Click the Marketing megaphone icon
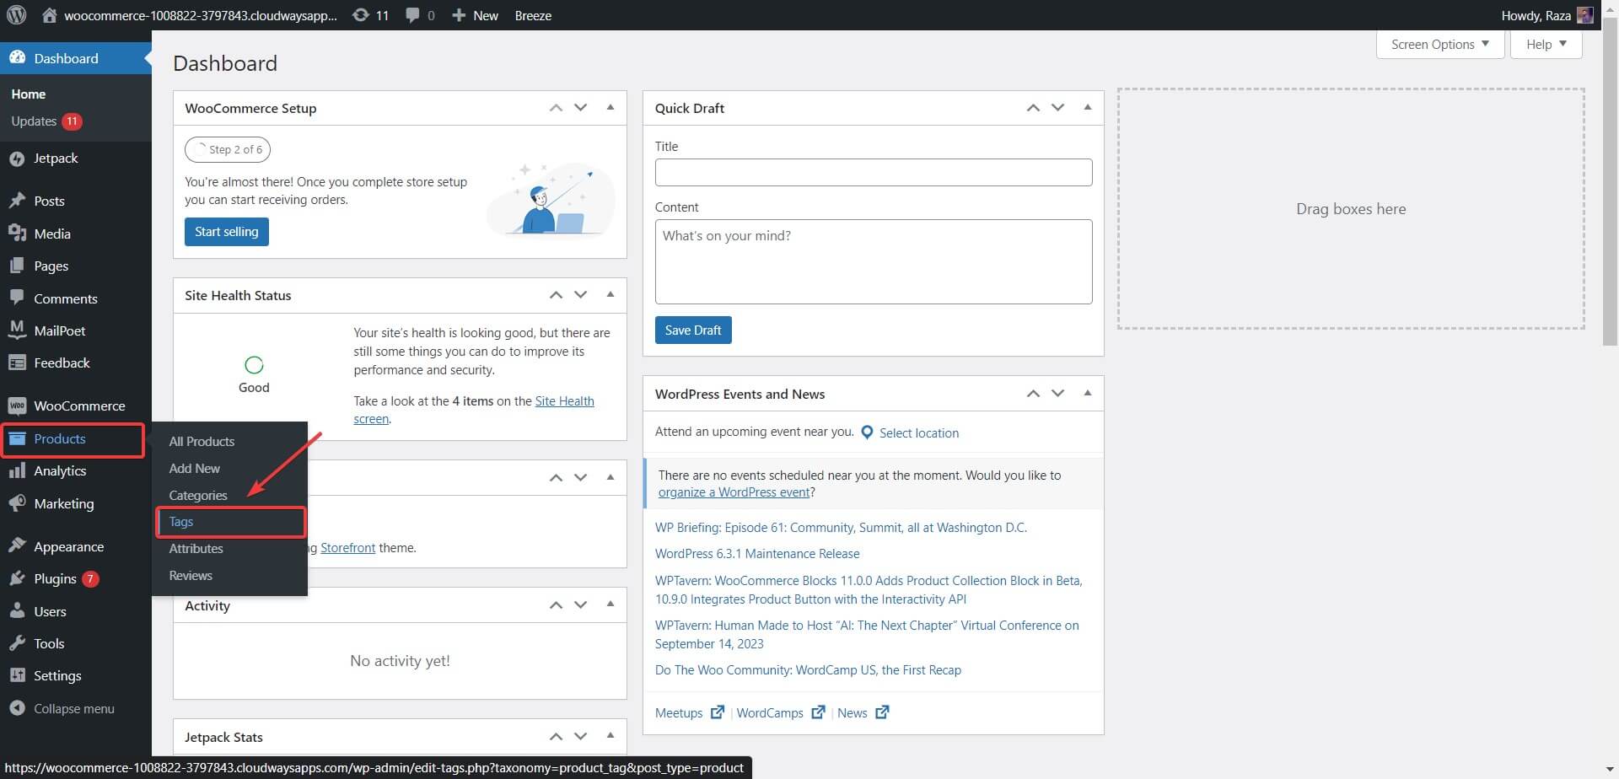1619x779 pixels. click(x=17, y=503)
